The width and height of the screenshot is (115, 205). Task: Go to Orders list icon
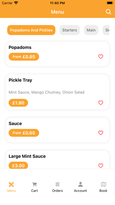[x=58, y=184]
